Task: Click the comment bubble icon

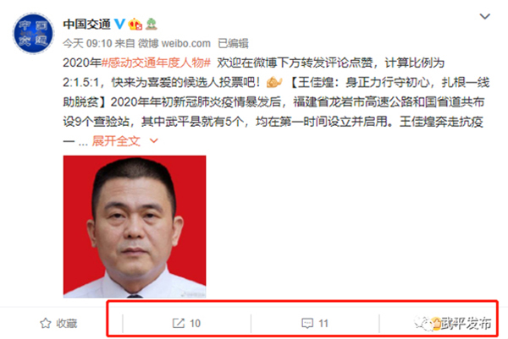Action: (307, 323)
